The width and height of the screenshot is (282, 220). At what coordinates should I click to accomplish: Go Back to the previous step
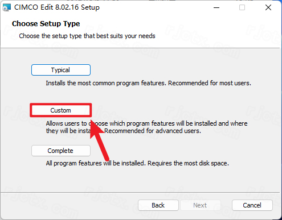click(x=158, y=205)
